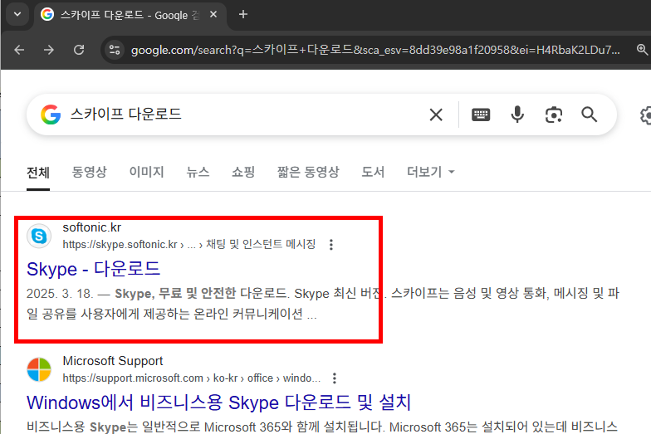Image resolution: width=651 pixels, height=434 pixels.
Task: Switch to the 도서 tab
Action: pyautogui.click(x=373, y=172)
